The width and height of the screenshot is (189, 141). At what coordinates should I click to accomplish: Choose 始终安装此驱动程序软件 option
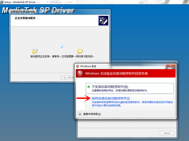point(130,102)
